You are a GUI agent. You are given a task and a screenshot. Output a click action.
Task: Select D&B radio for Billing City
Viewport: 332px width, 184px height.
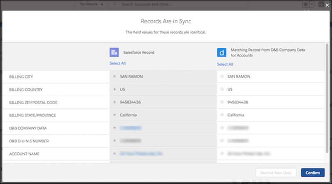[222, 76]
